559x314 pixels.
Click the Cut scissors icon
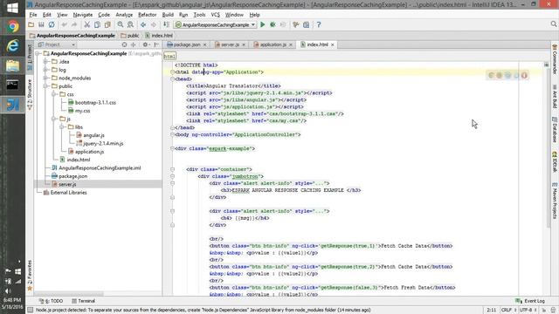(x=86, y=24)
